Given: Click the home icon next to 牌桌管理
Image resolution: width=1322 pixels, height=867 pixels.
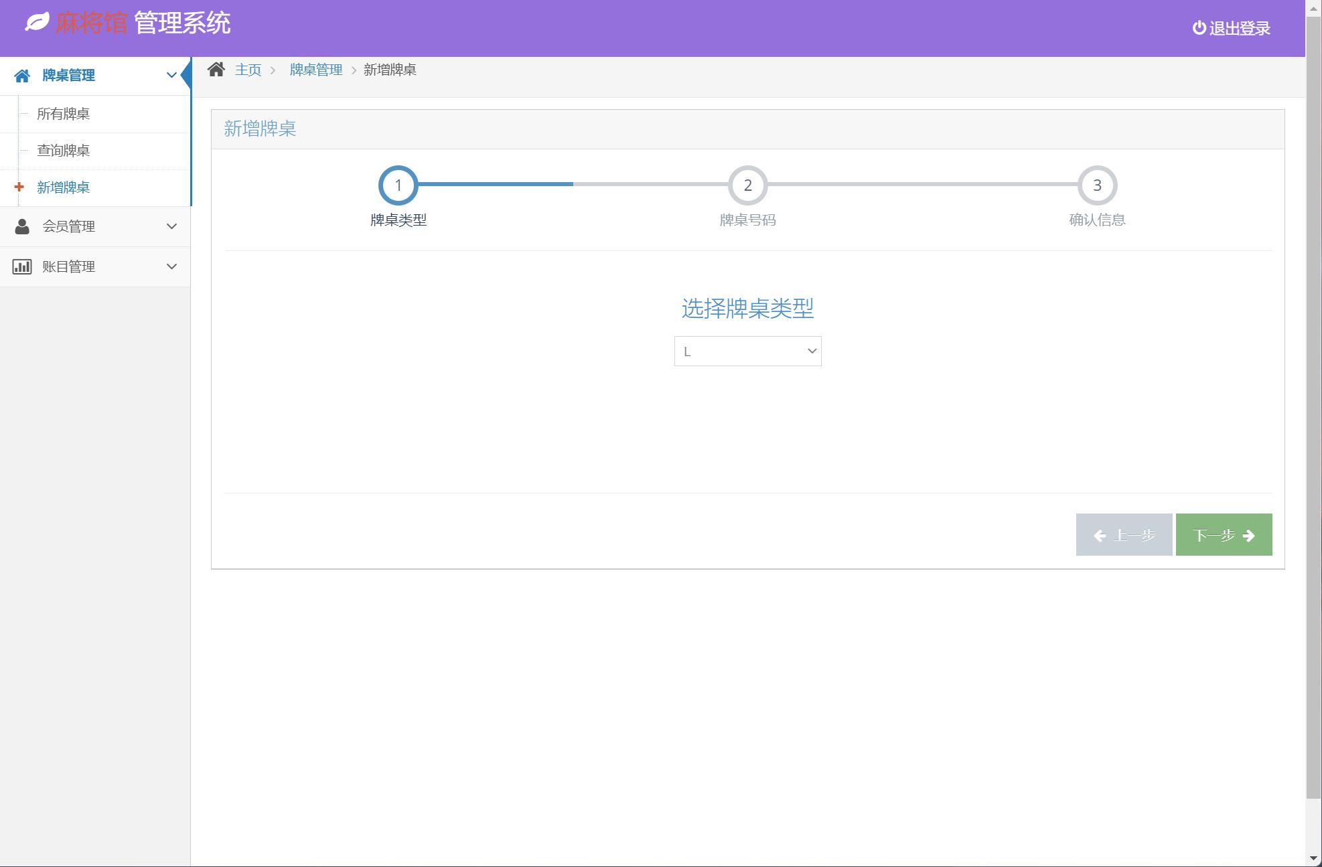Looking at the screenshot, I should [23, 75].
